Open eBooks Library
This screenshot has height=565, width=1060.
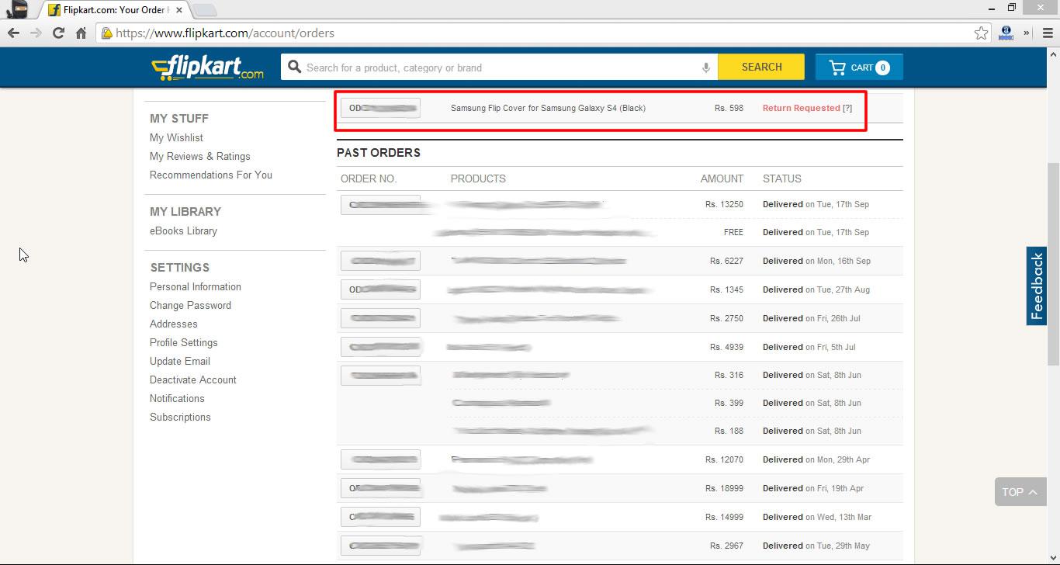coord(183,231)
